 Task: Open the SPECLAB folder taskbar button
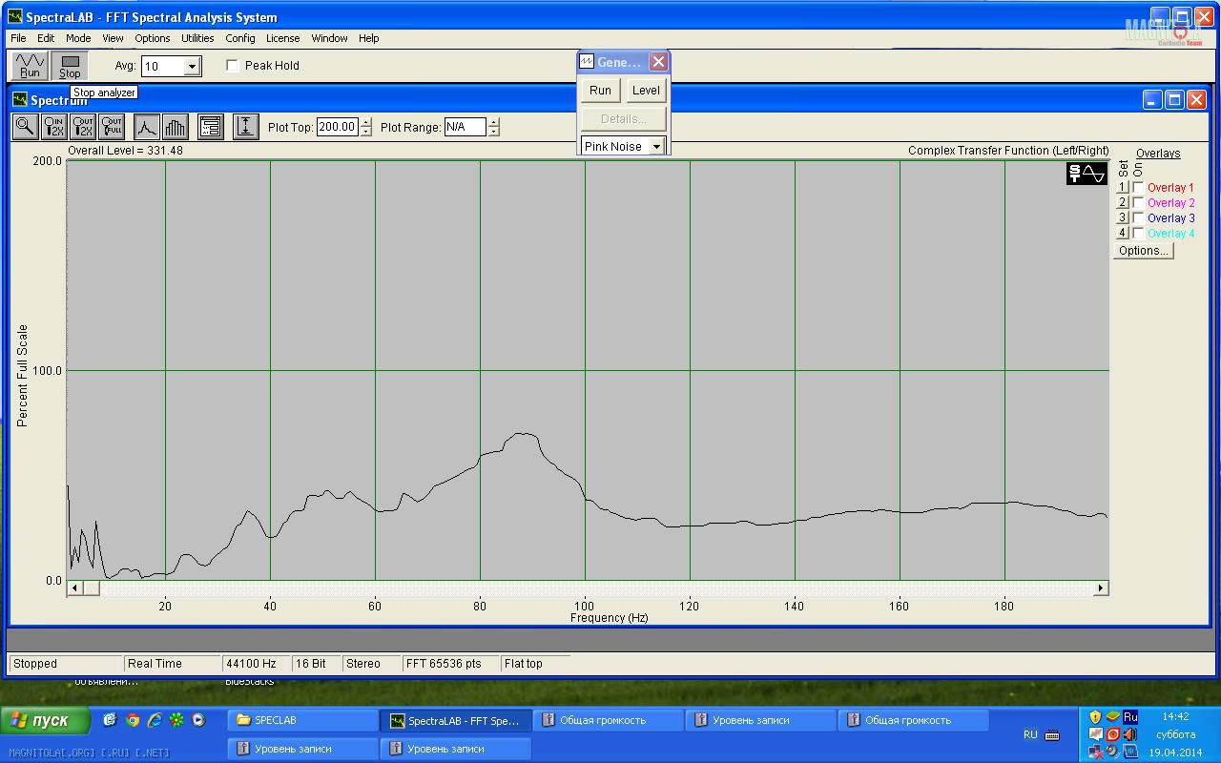coord(302,720)
